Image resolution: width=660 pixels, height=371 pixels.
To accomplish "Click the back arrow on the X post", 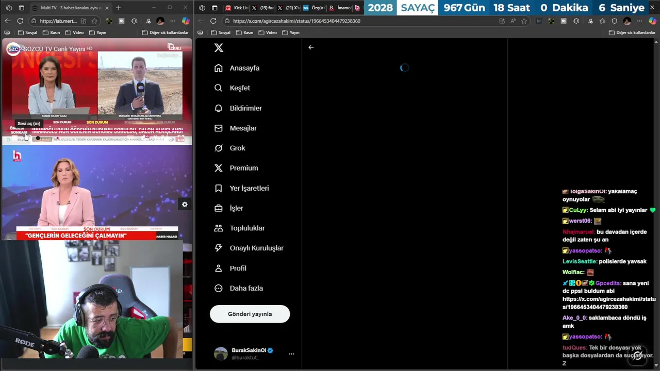I will 311,47.
